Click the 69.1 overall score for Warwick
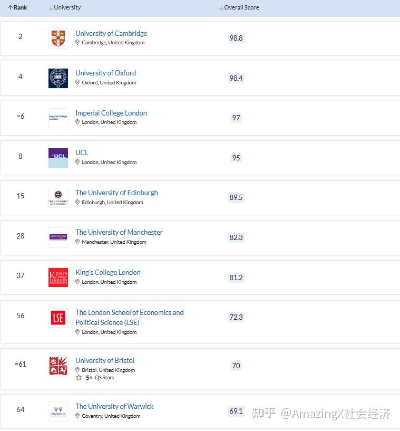400x431 pixels. (236, 411)
